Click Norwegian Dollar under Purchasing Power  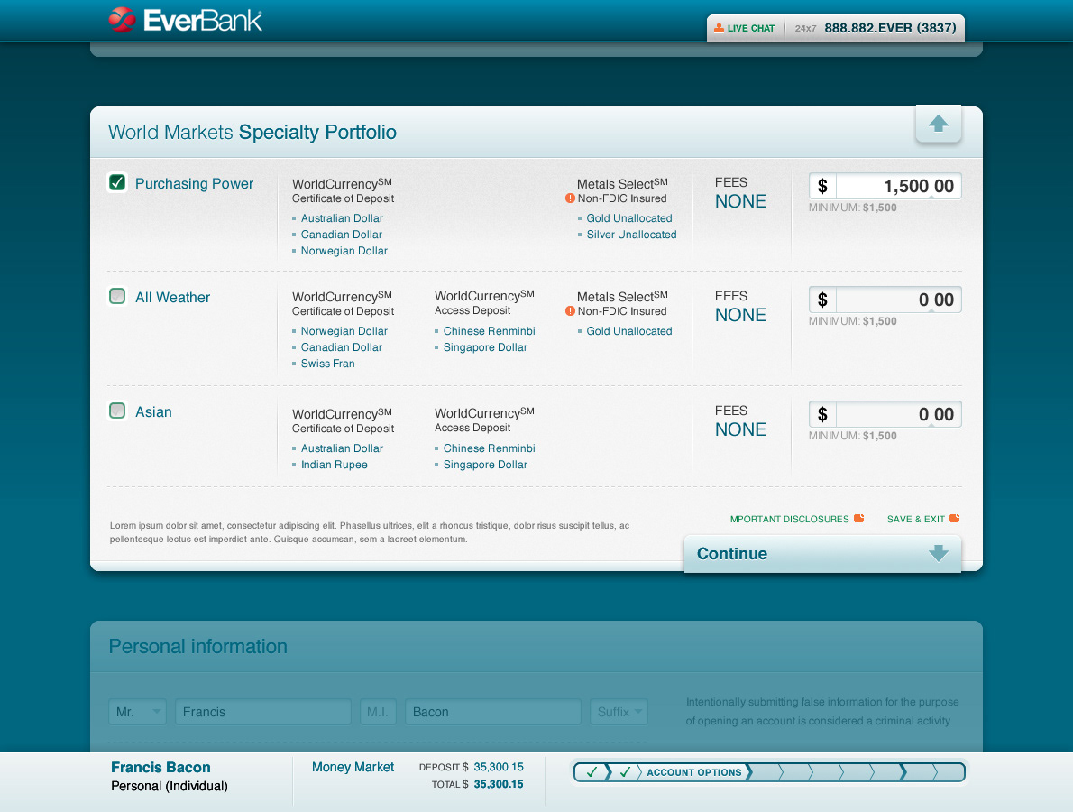pos(344,251)
